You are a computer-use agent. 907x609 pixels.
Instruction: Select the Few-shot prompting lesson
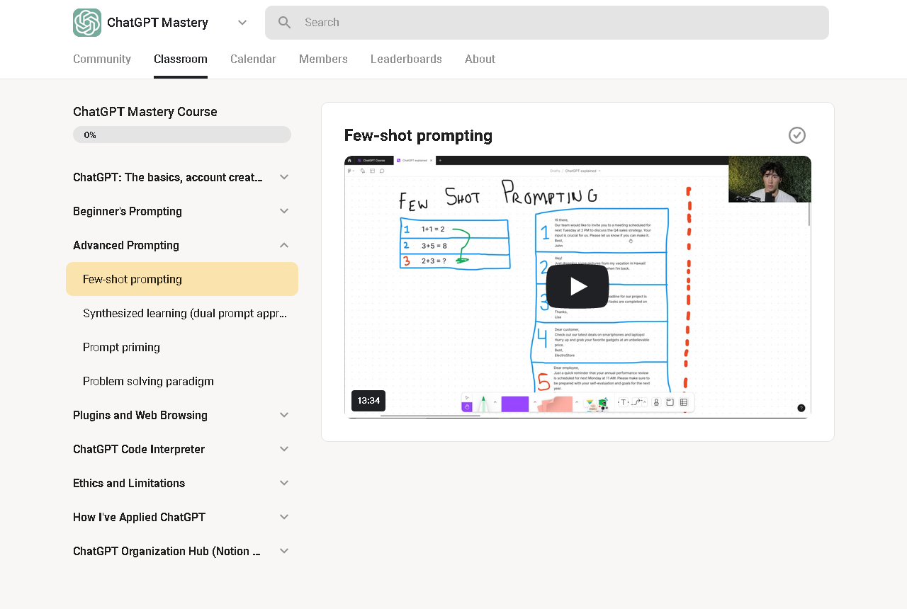click(x=182, y=279)
